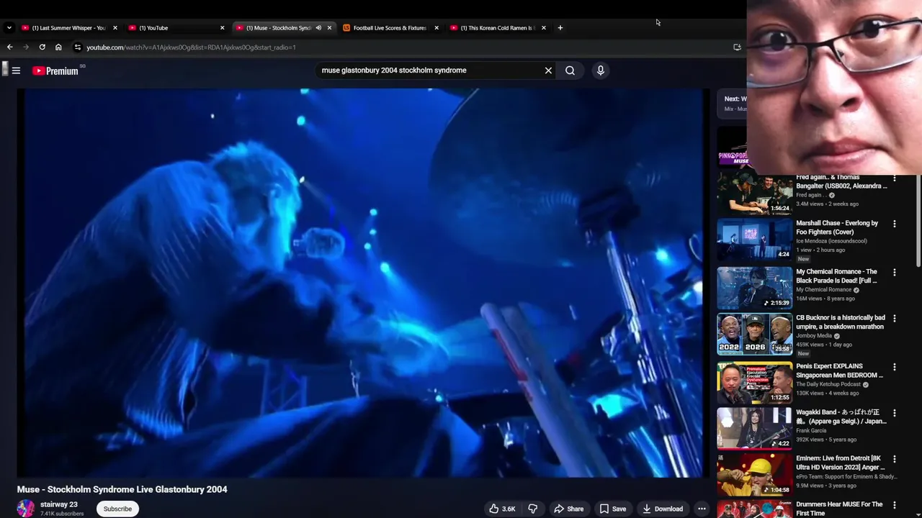This screenshot has width=922, height=518.
Task: Open a new browser tab
Action: tap(560, 28)
